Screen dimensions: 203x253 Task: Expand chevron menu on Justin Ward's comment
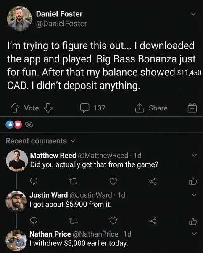[194, 195]
